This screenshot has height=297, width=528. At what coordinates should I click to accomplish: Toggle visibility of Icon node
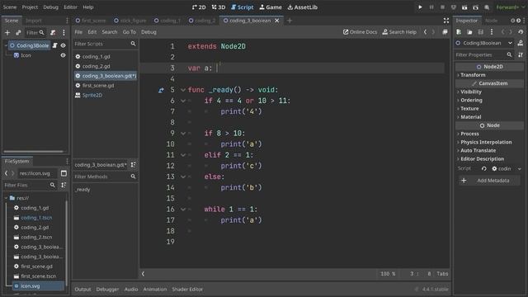[63, 55]
